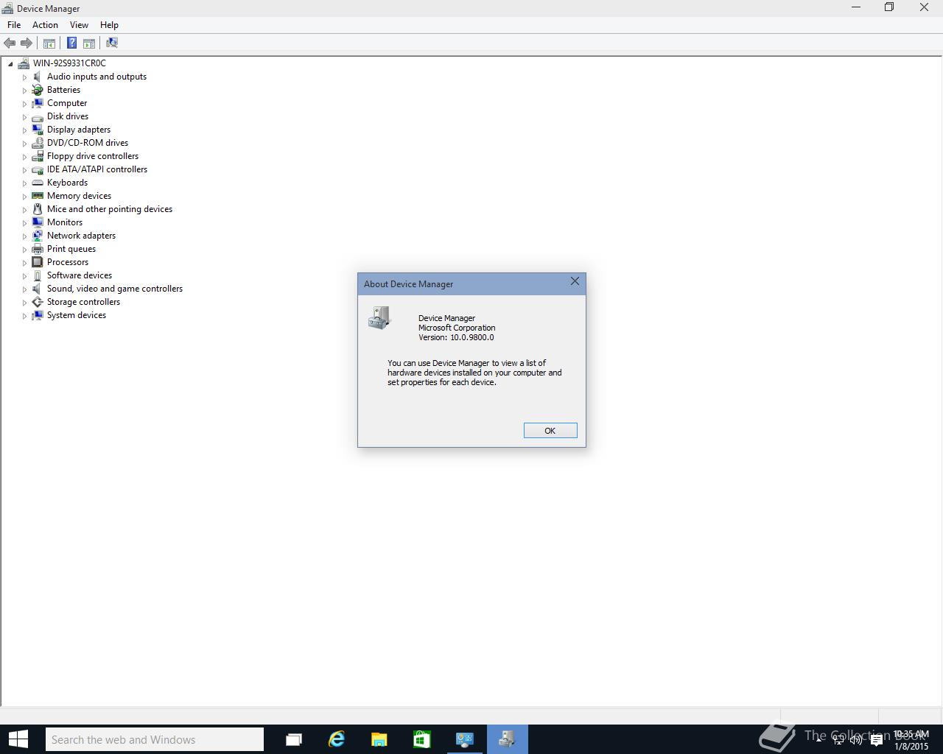Select the Batteries category icon
The image size is (943, 754).
[38, 90]
